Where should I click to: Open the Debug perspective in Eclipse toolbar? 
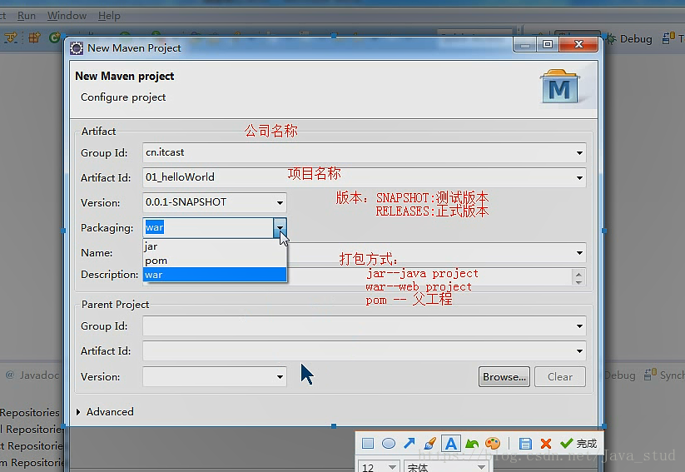(x=629, y=39)
